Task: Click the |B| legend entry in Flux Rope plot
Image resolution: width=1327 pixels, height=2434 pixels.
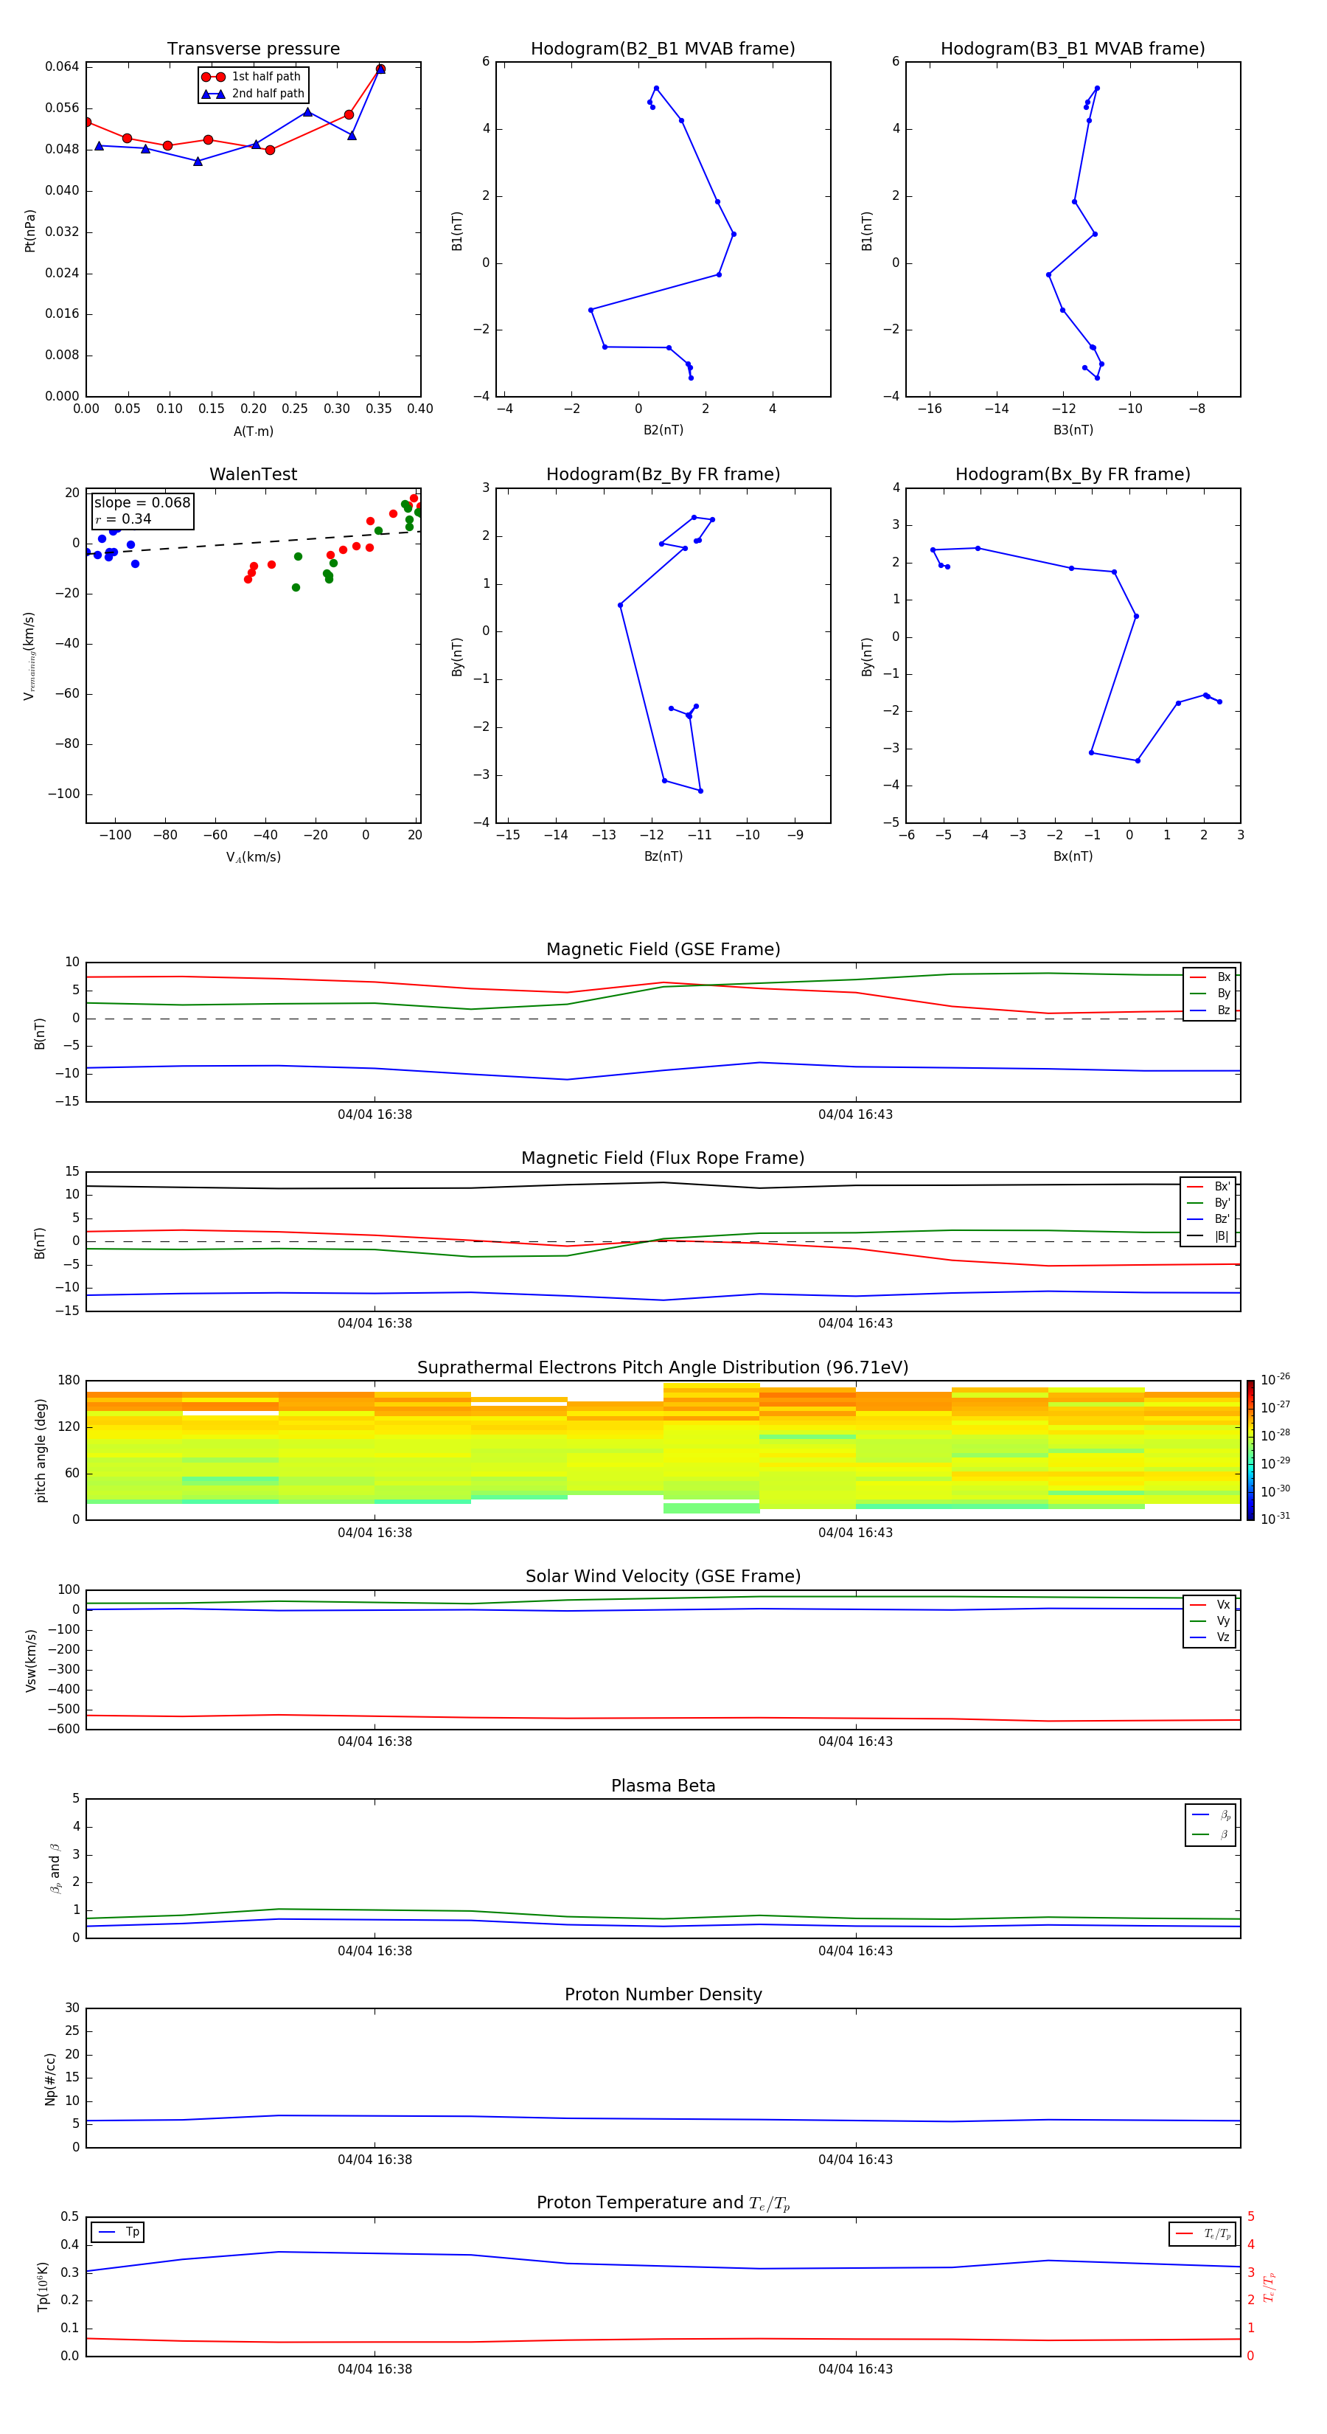Action: [1209, 1236]
